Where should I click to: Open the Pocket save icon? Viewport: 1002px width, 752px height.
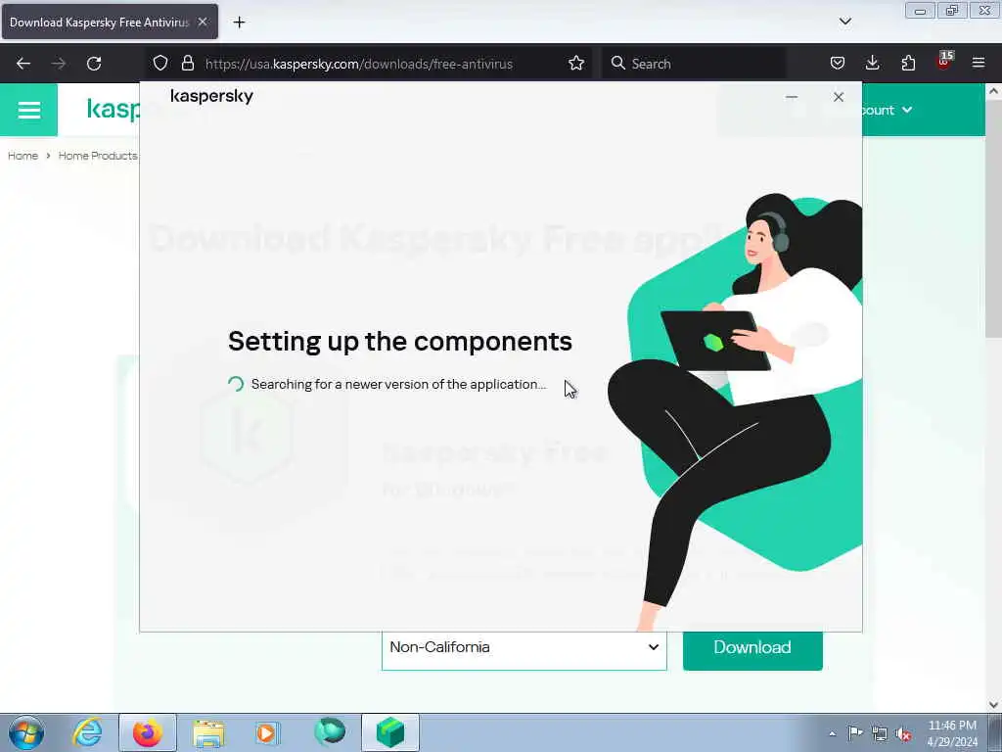pos(838,64)
